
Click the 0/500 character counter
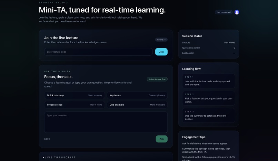coord(47,139)
